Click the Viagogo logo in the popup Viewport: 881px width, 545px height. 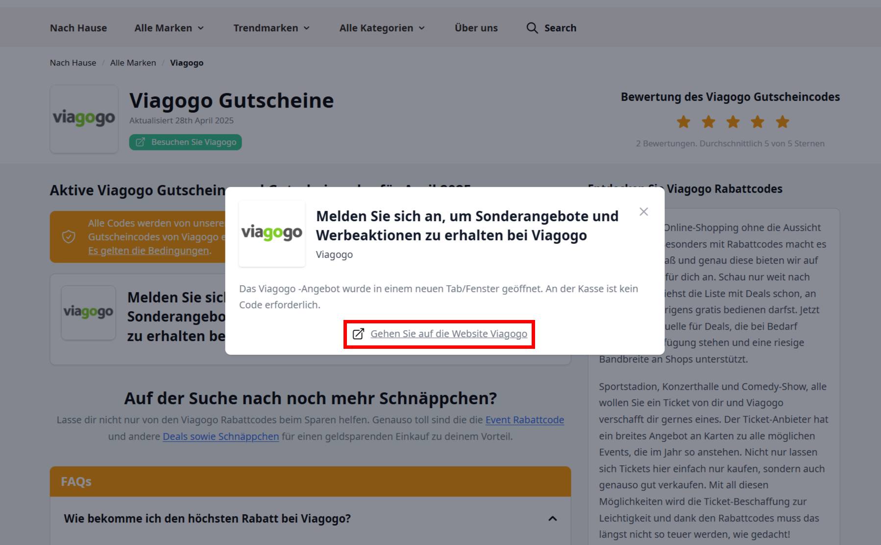tap(272, 233)
